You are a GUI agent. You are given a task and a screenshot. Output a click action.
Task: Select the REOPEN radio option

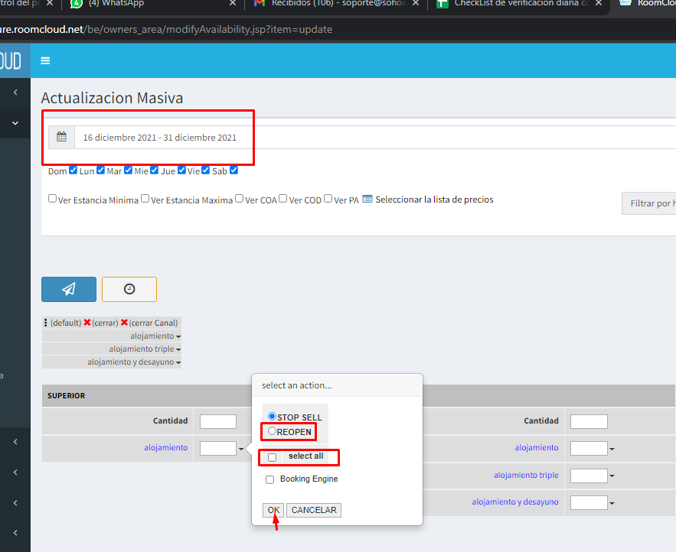pos(272,431)
